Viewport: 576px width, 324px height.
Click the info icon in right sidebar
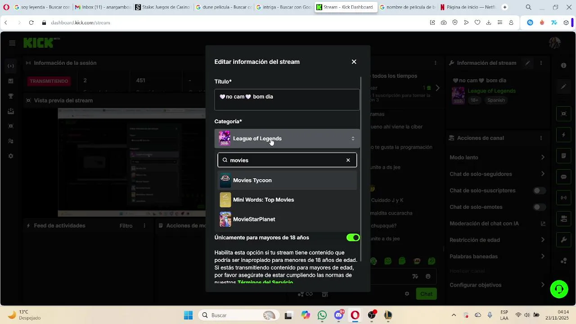[563, 66]
